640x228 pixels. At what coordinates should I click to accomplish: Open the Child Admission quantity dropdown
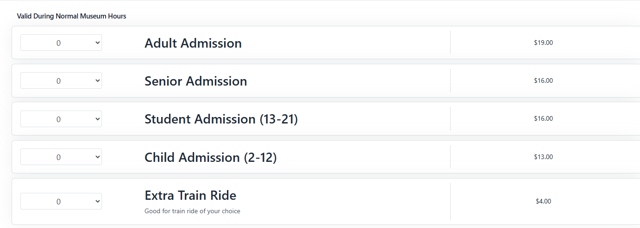(x=61, y=157)
